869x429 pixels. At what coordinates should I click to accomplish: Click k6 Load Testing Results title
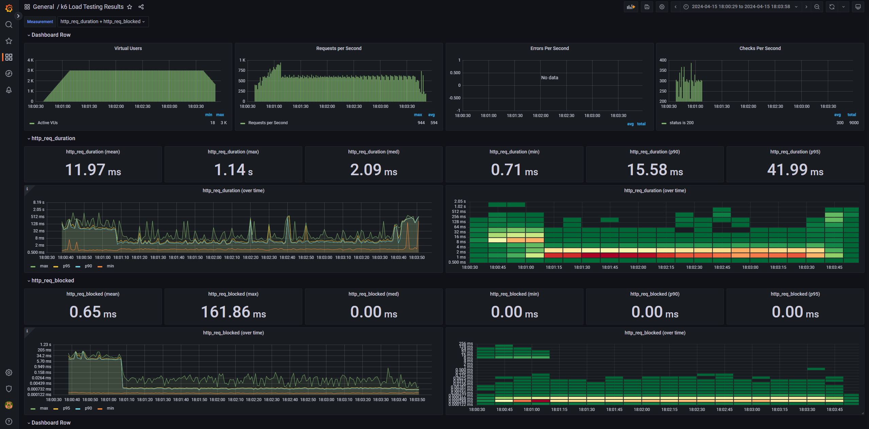[92, 7]
